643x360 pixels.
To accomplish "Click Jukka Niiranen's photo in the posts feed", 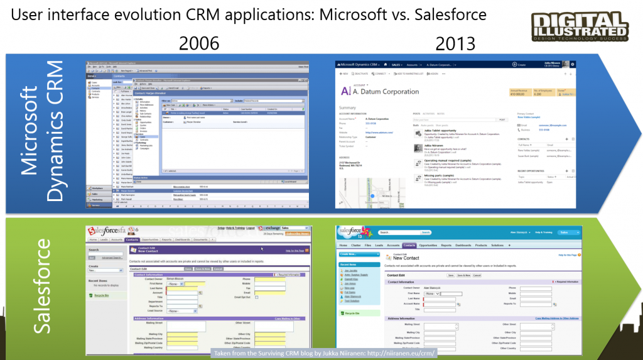I will click(x=418, y=148).
